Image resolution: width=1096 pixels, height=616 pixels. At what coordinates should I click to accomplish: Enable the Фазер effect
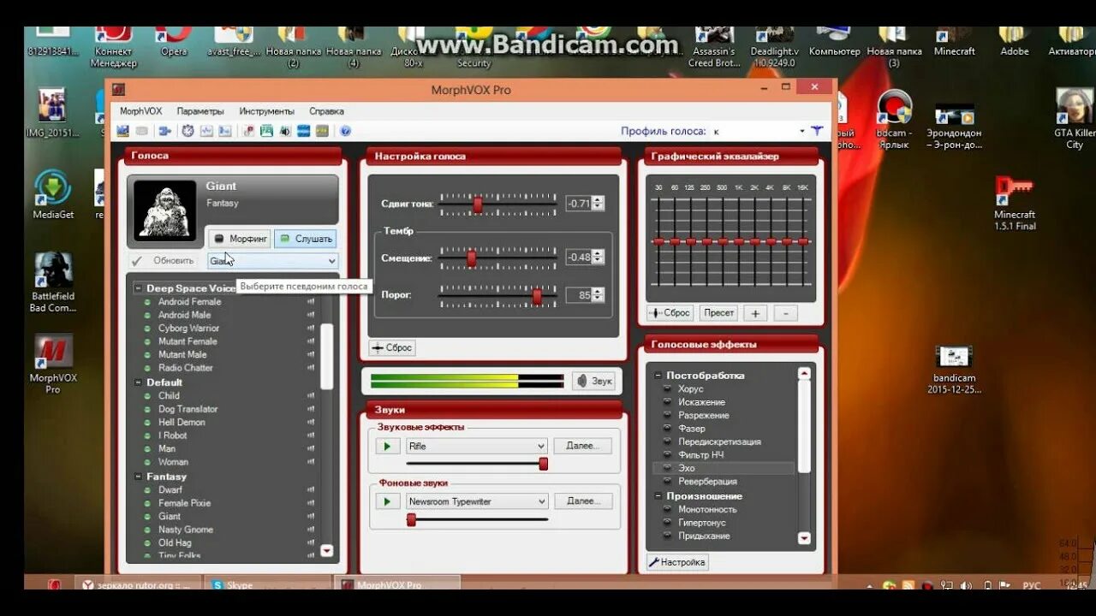(x=692, y=429)
